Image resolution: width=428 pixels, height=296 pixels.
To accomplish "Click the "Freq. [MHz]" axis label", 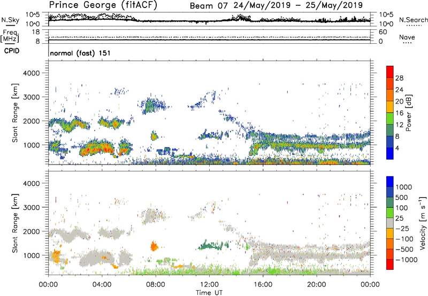I will point(10,36).
